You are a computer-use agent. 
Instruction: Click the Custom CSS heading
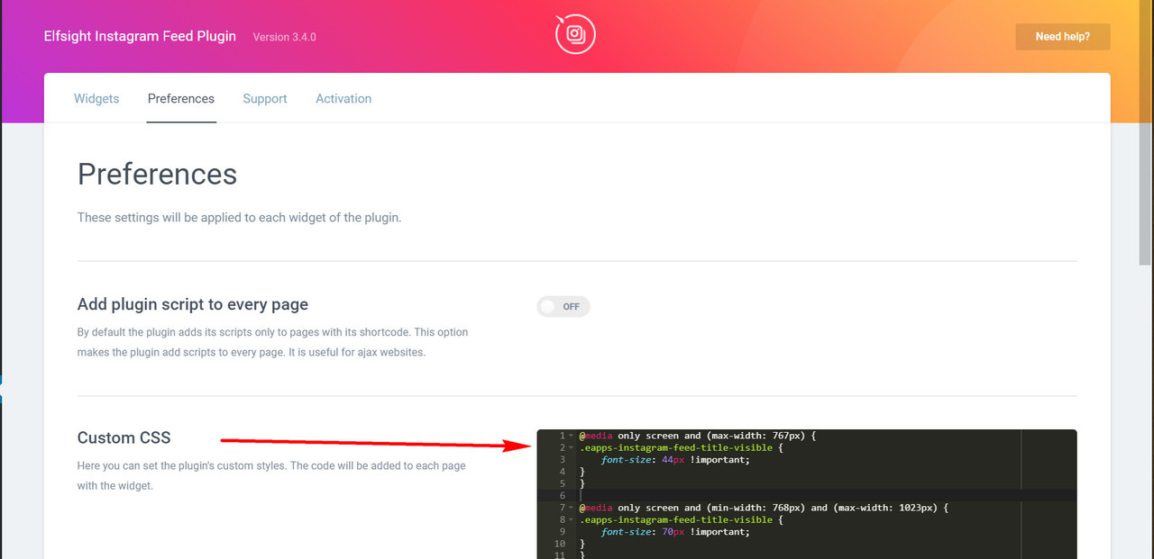click(124, 437)
